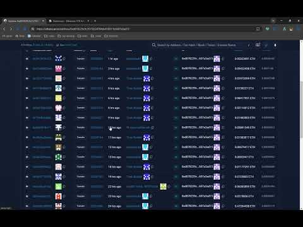This screenshot has height=227, width=303.
Task: Copy transaction hash in the 1 hr ago row
Action: [x=64, y=59]
